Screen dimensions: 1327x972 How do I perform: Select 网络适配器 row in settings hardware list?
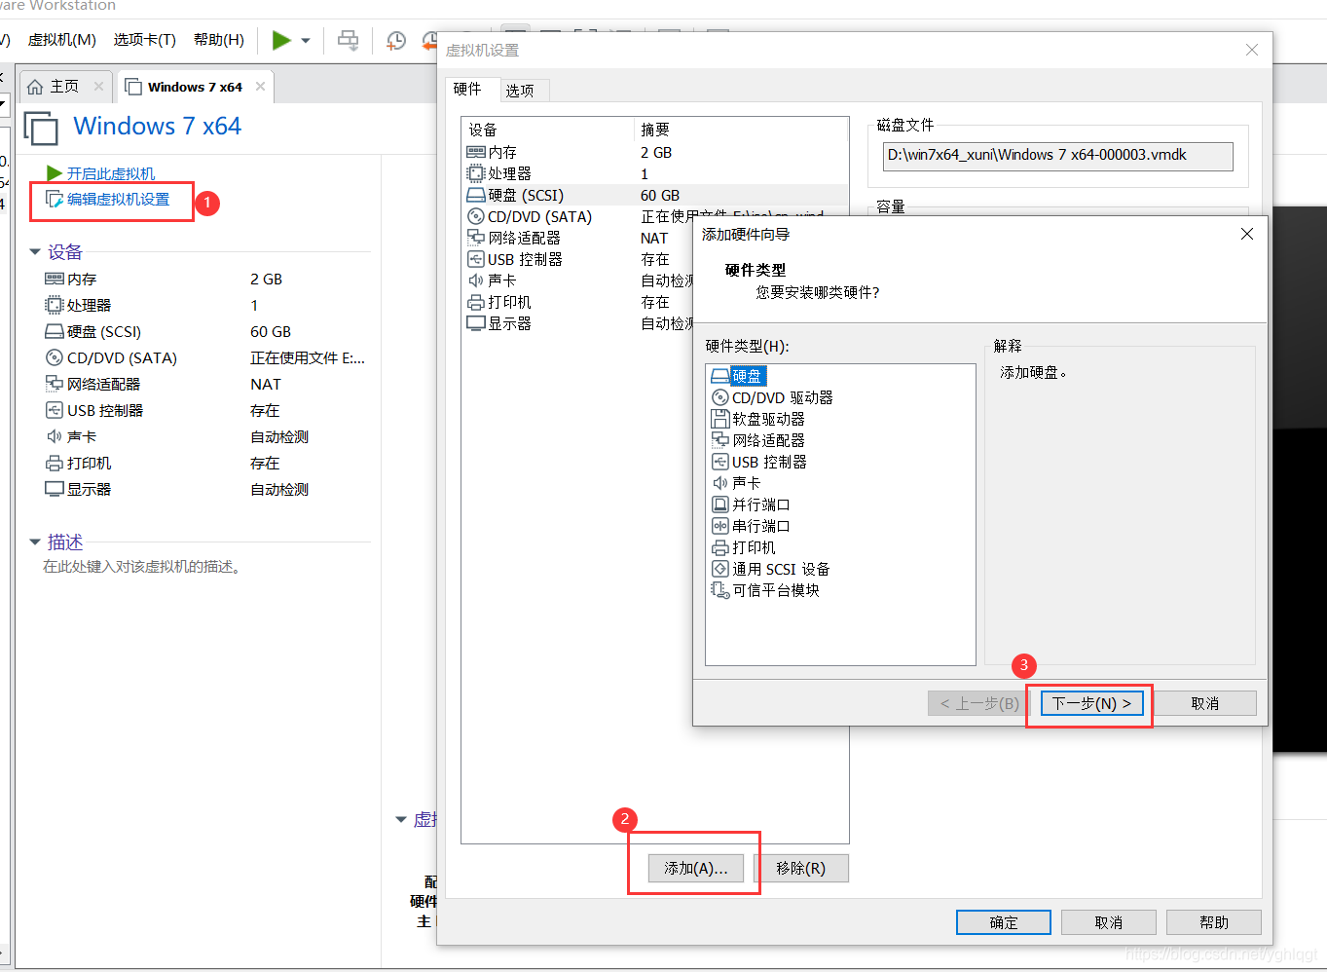[x=578, y=238]
